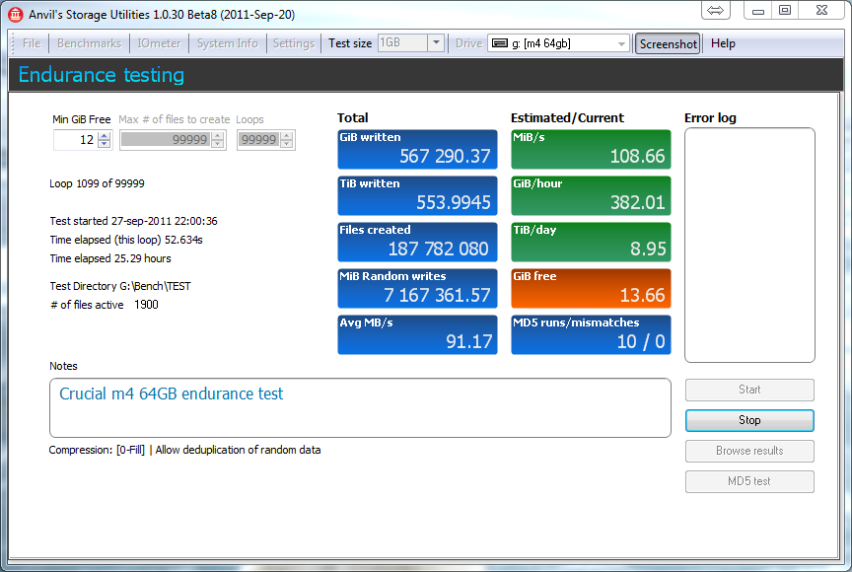The width and height of the screenshot is (852, 572).
Task: Click the 'Total' column header
Action: (x=353, y=118)
